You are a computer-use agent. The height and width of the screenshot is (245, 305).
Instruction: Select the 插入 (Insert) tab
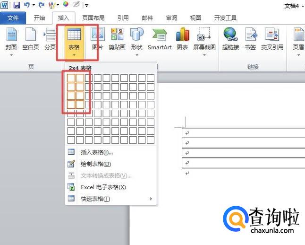coord(64,18)
